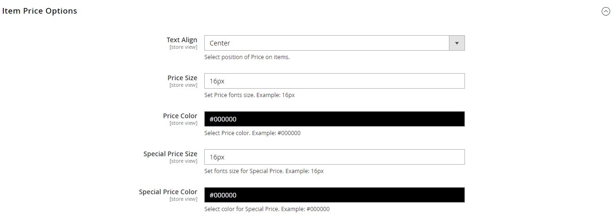The width and height of the screenshot is (616, 220).
Task: Click the Text Align label
Action: pyautogui.click(x=182, y=40)
